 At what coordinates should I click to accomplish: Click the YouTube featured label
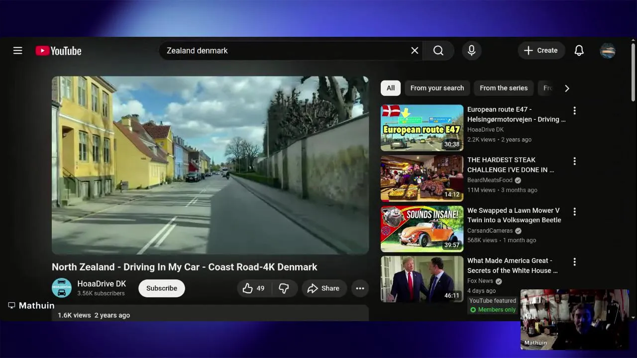coord(492,301)
